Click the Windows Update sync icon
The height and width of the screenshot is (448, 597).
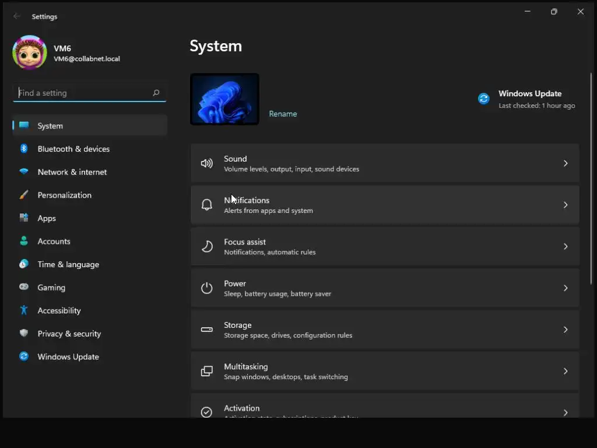(x=484, y=99)
